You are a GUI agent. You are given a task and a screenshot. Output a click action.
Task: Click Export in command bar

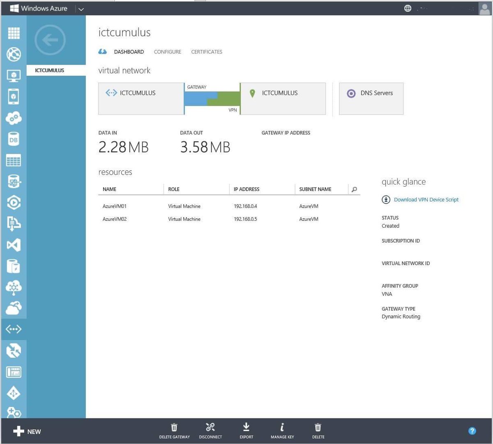[x=246, y=431]
